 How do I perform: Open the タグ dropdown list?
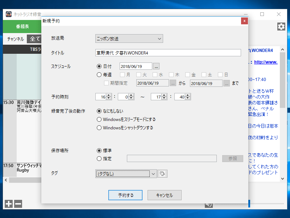tap(153, 174)
